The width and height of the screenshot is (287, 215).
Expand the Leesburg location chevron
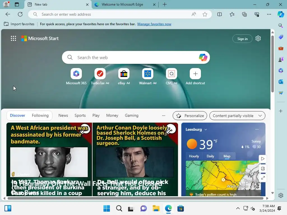coord(206,129)
